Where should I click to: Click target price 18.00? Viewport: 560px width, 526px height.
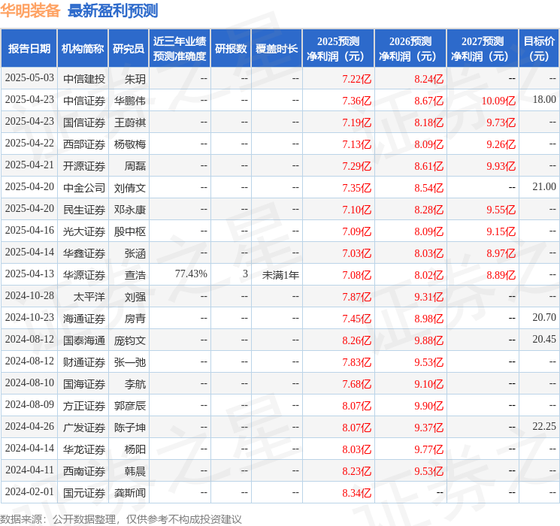coord(544,100)
